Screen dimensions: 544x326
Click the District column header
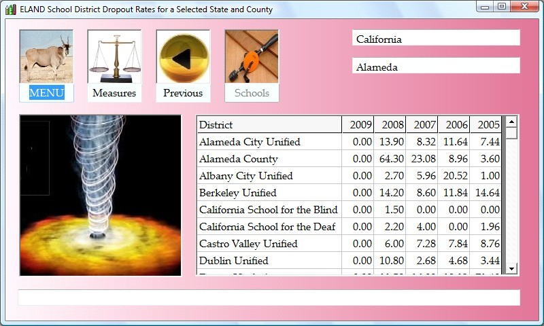[x=269, y=125]
